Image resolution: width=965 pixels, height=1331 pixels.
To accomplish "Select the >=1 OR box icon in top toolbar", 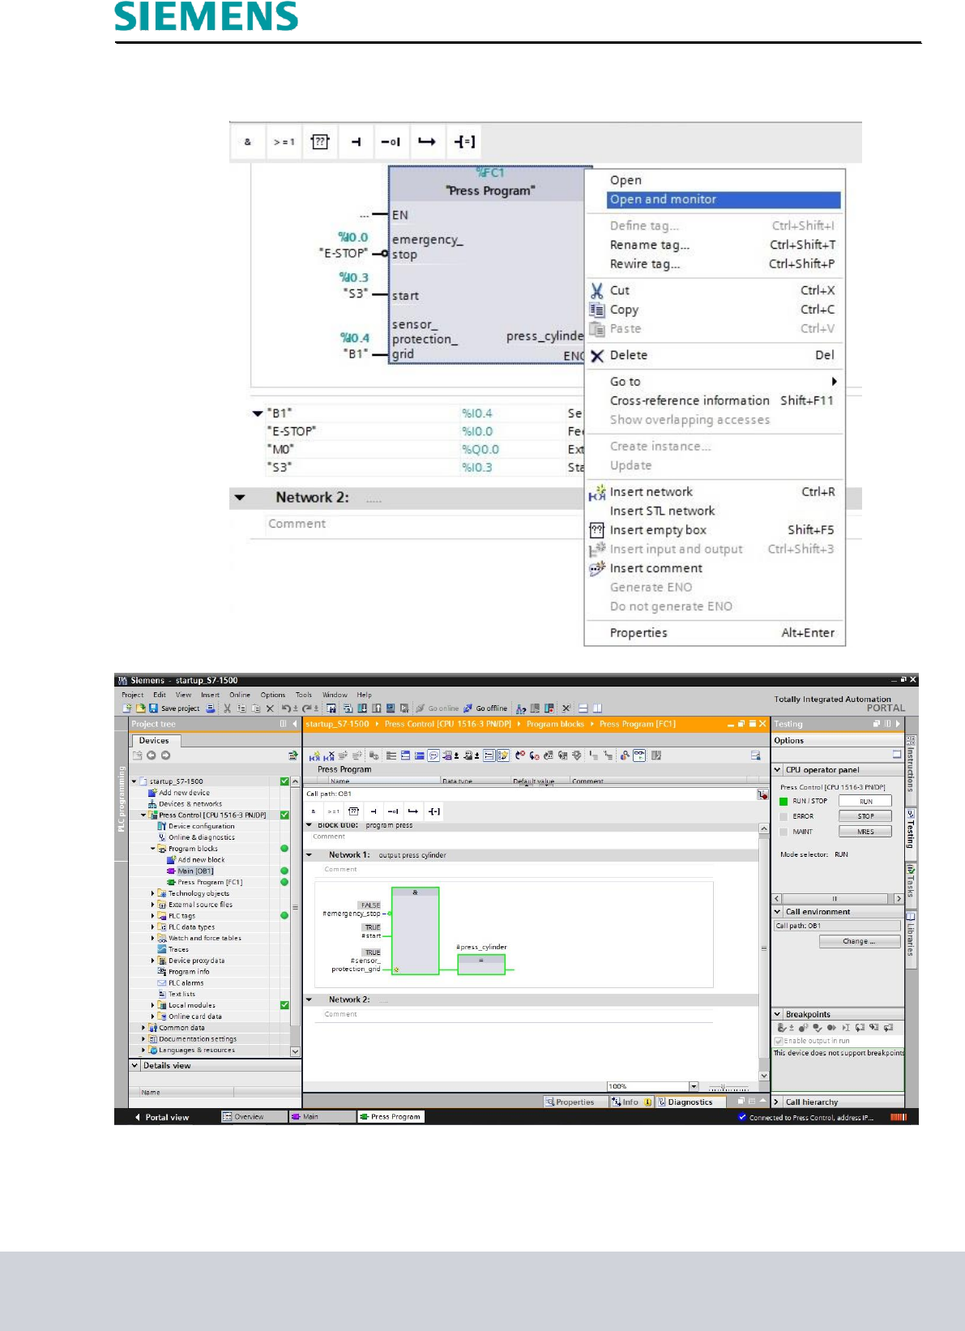I will (284, 142).
